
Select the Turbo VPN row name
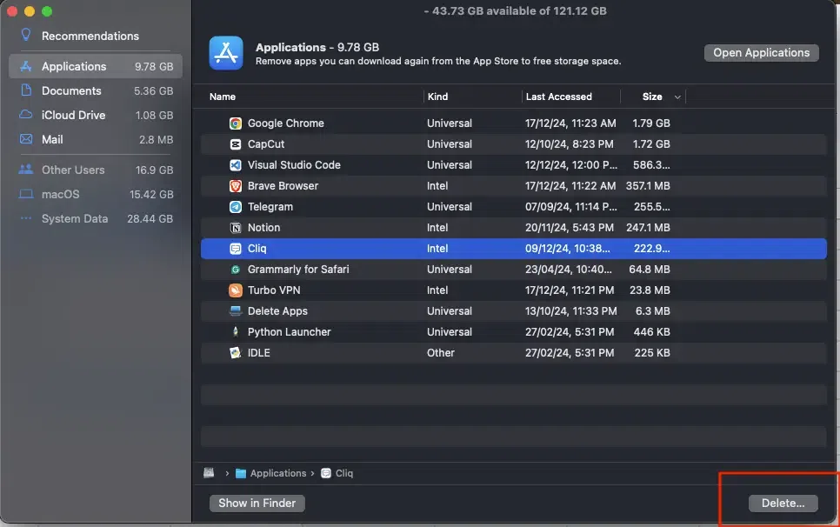[274, 290]
